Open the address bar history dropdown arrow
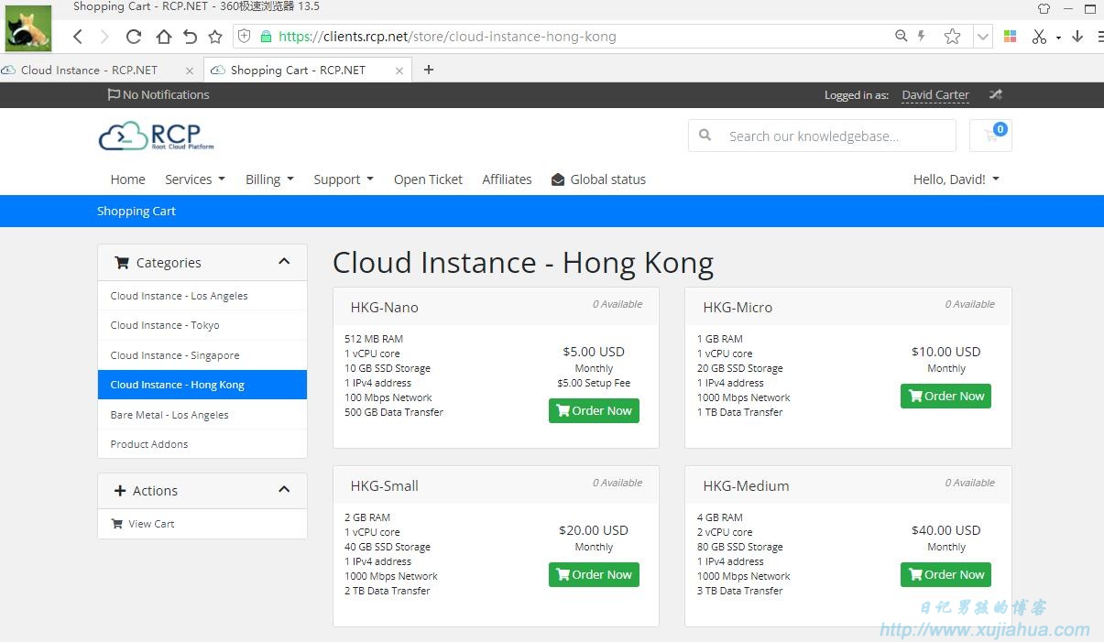The width and height of the screenshot is (1104, 642). click(x=983, y=37)
